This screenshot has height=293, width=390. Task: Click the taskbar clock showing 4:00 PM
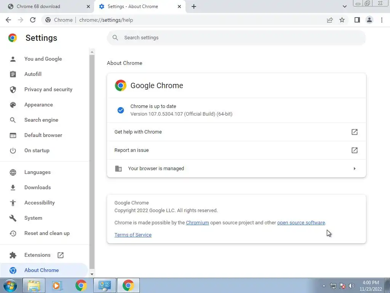click(371, 286)
